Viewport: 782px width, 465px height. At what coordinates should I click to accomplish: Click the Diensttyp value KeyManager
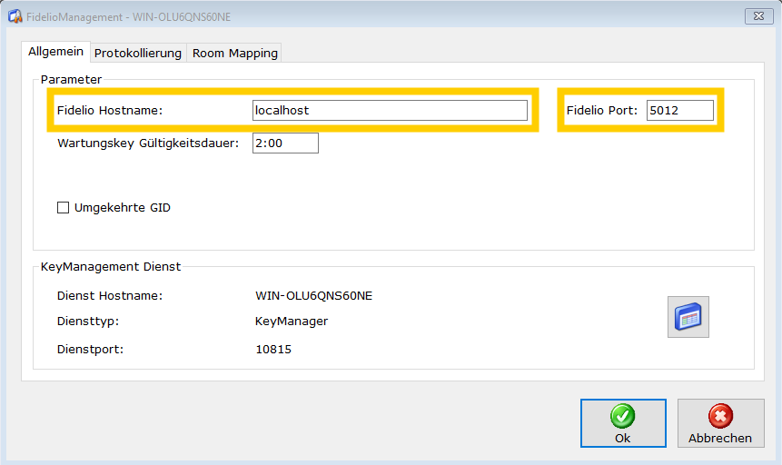292,322
